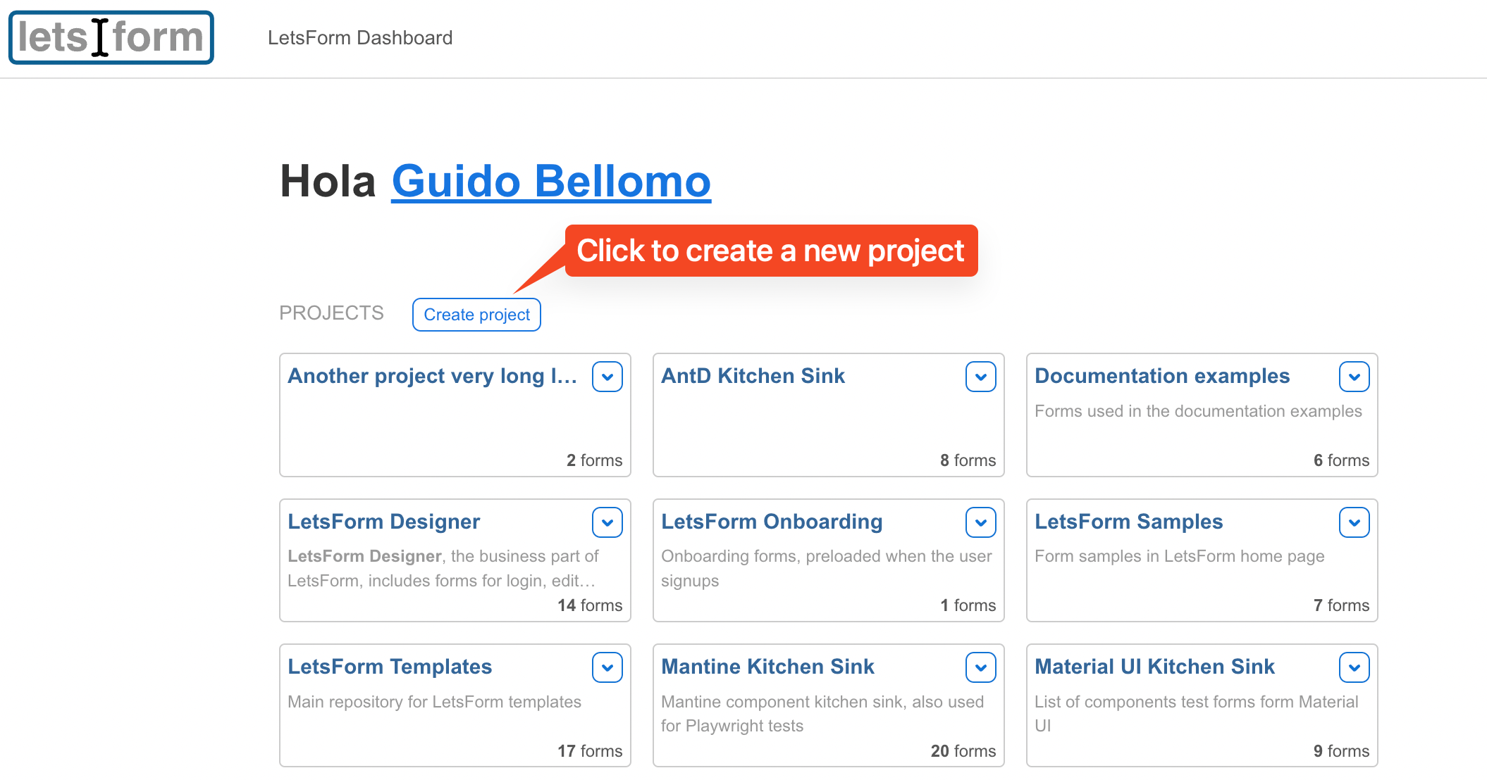Click 'Forms used in the documentation examples' description
The width and height of the screenshot is (1487, 780).
(1198, 411)
